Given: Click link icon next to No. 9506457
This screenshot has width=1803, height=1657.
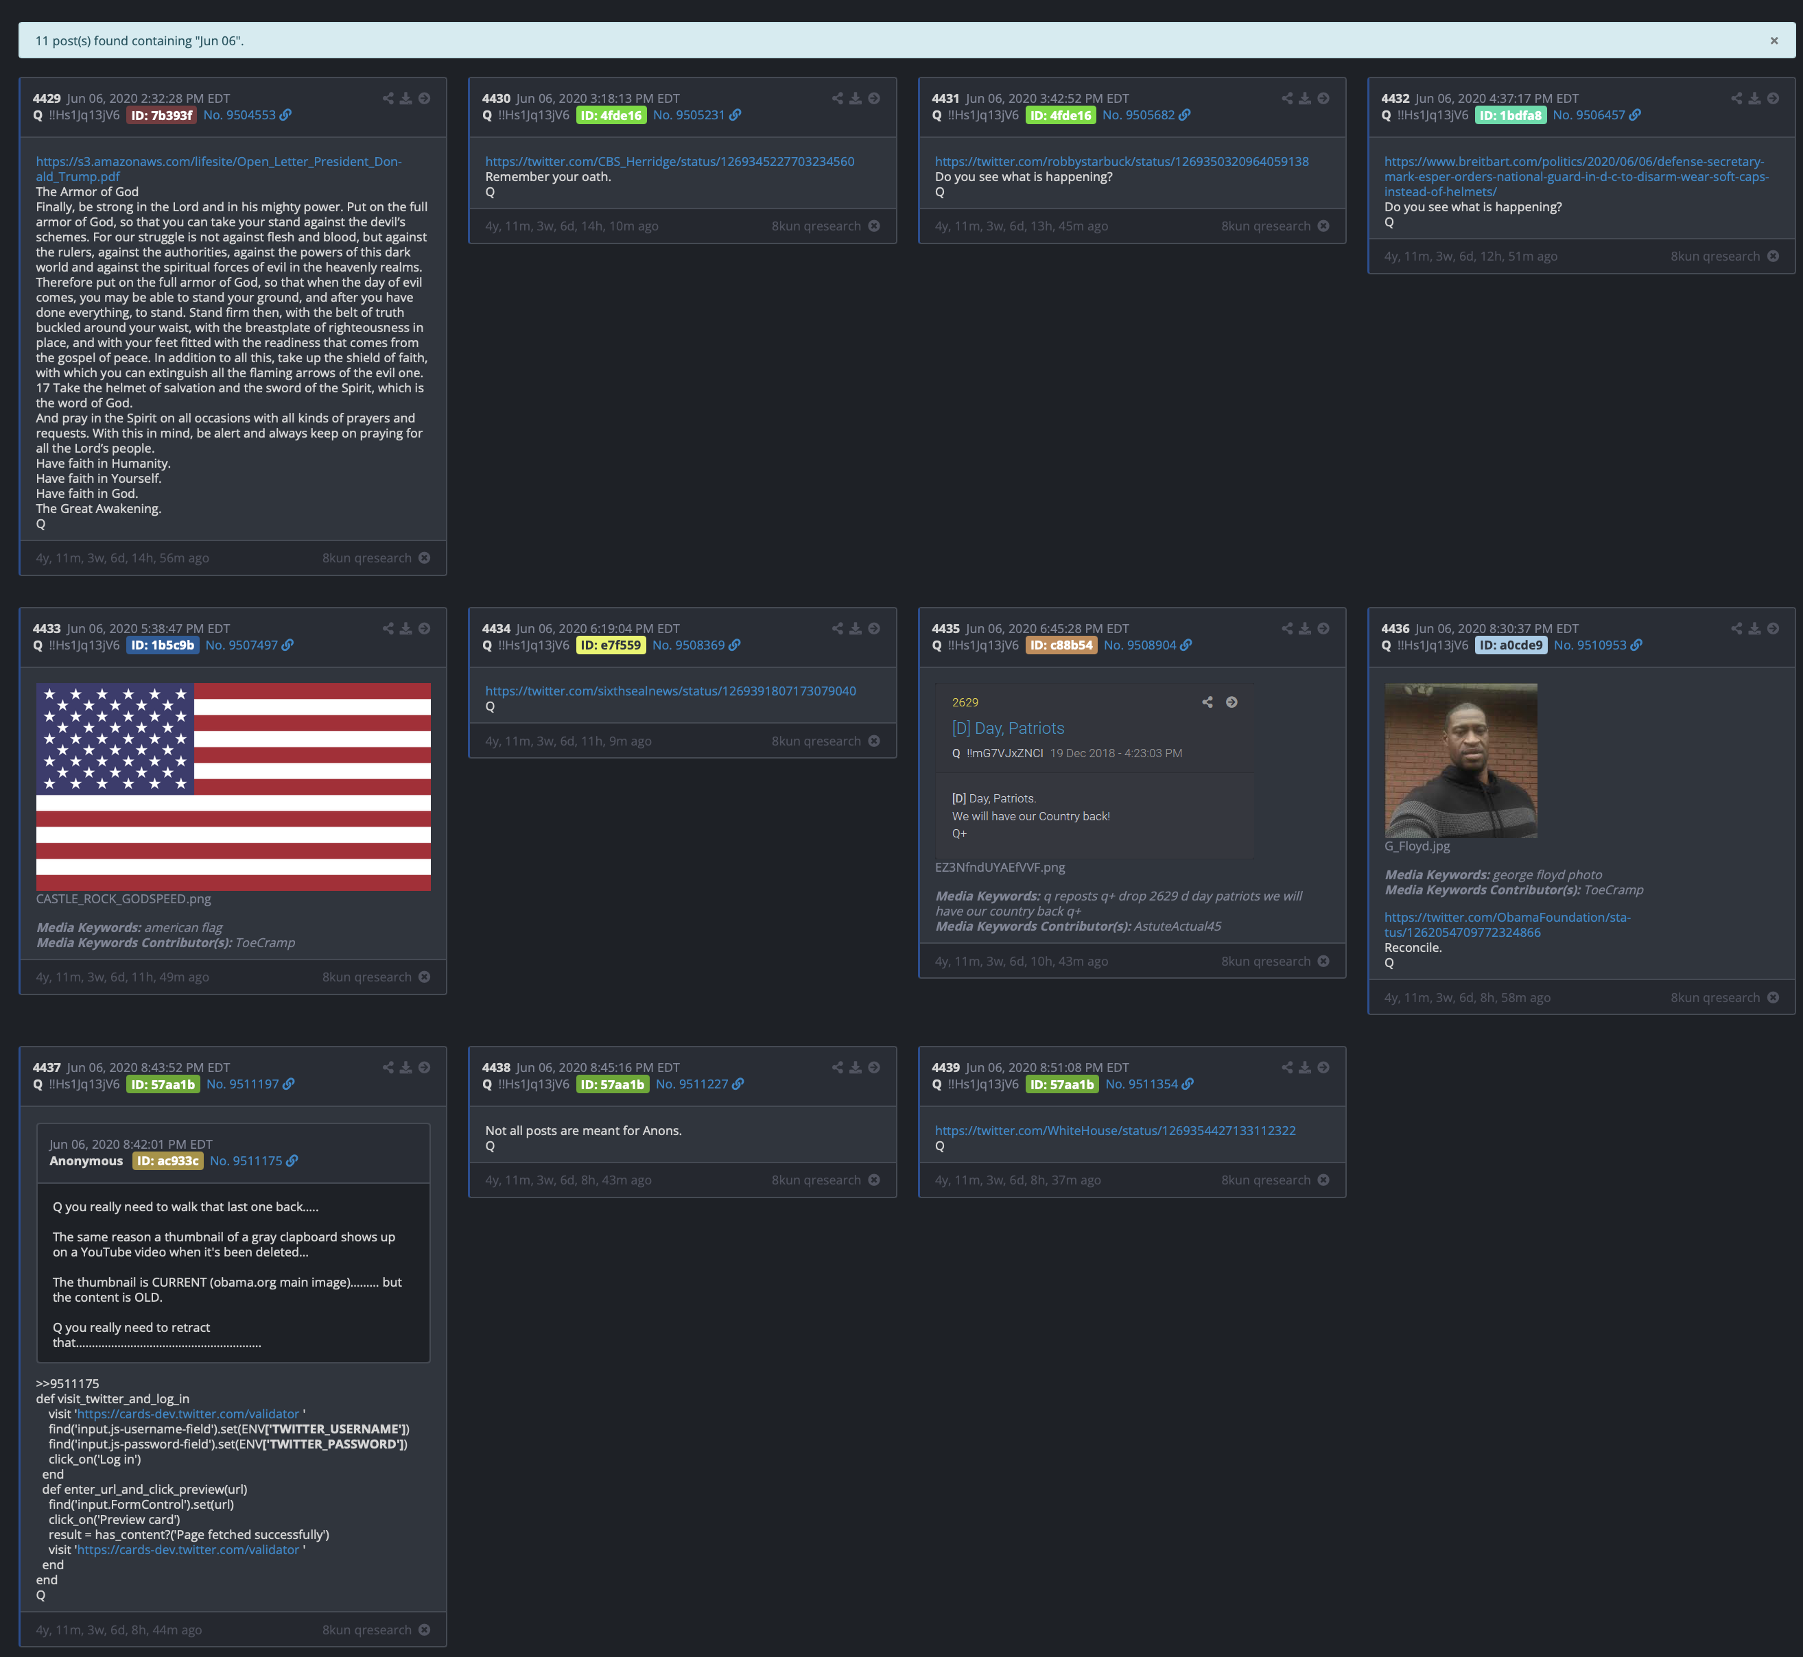Looking at the screenshot, I should 1634,115.
